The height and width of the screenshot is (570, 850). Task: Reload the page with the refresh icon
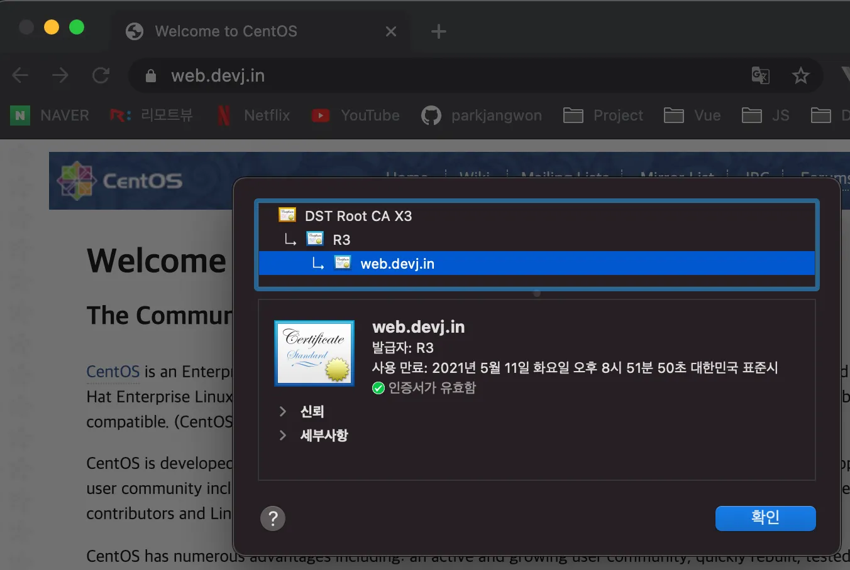(x=101, y=76)
